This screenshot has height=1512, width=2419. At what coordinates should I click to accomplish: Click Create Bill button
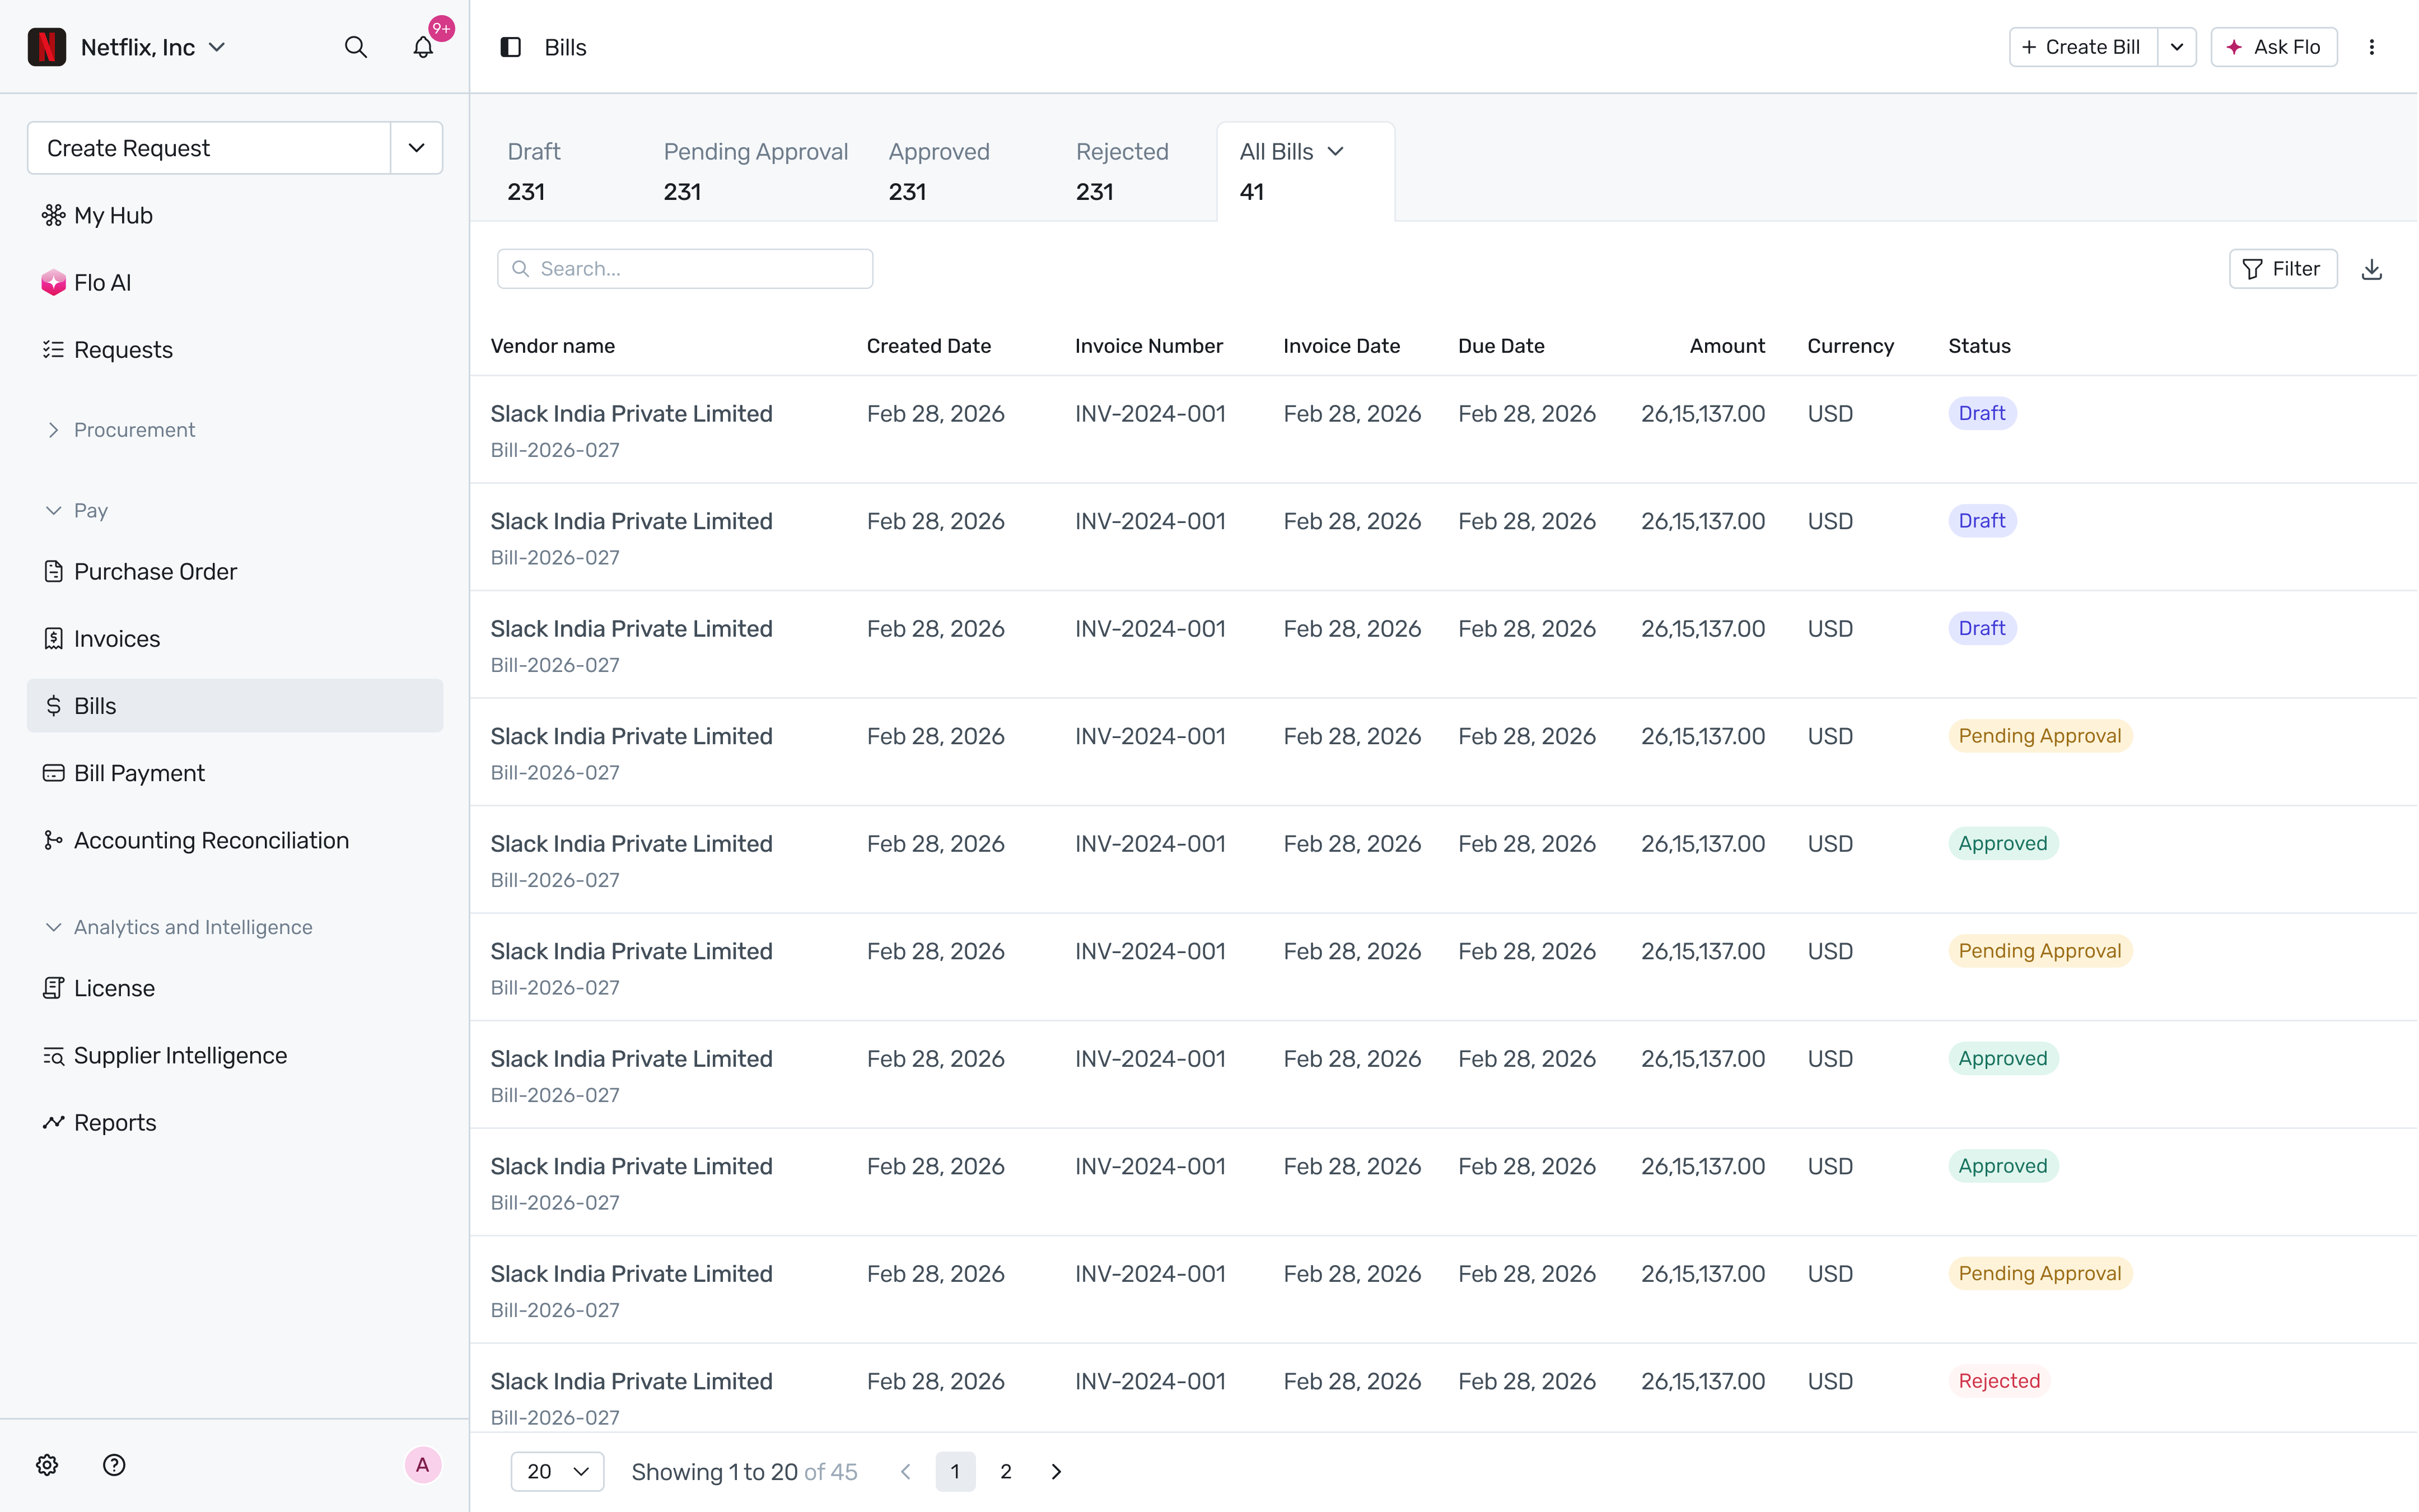(x=2083, y=47)
